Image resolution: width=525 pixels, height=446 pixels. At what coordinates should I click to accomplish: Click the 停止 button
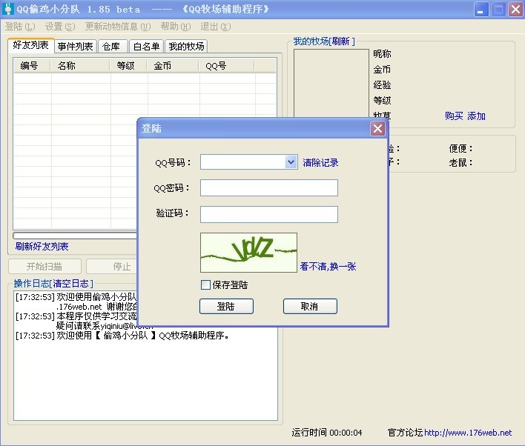click(x=112, y=266)
